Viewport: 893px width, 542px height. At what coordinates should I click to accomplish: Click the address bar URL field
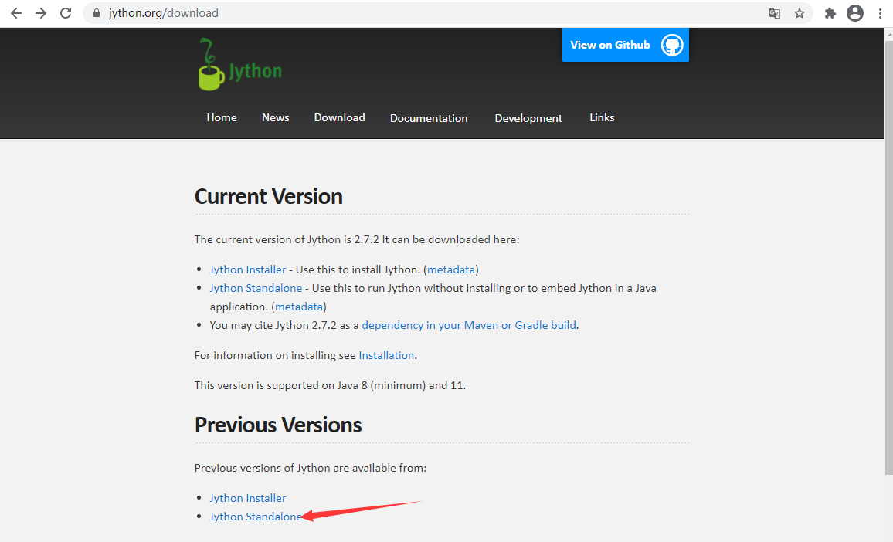(x=386, y=13)
